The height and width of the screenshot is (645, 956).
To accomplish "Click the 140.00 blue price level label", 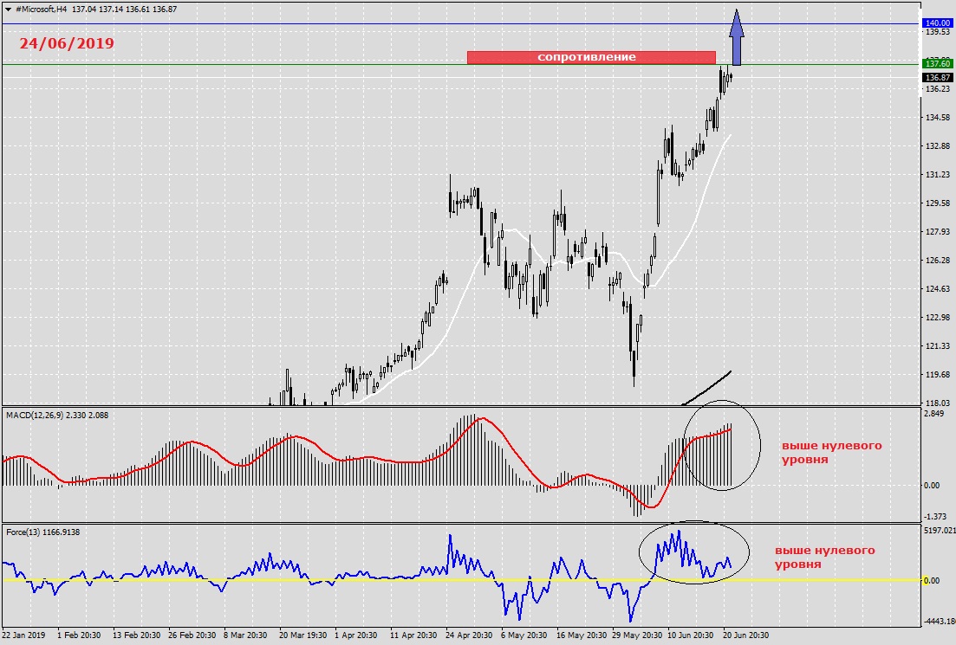I will click(x=937, y=23).
